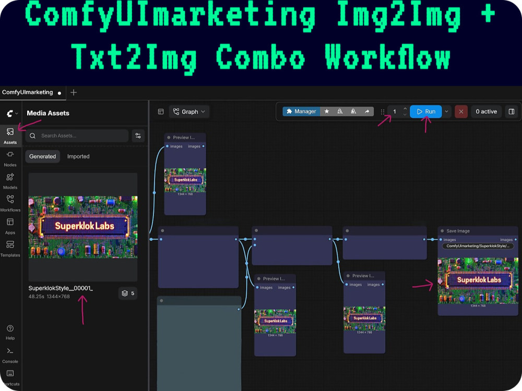Open the Help menu icon
522x391 pixels.
click(10, 332)
